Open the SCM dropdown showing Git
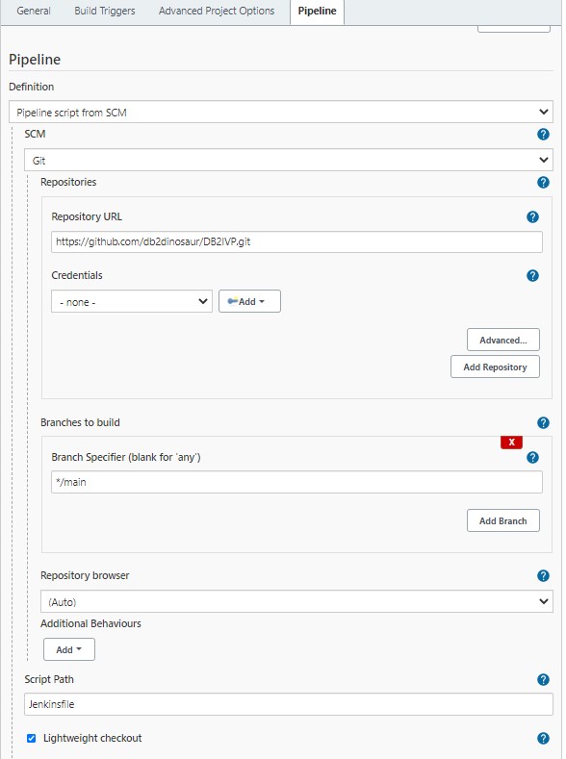 [x=289, y=160]
